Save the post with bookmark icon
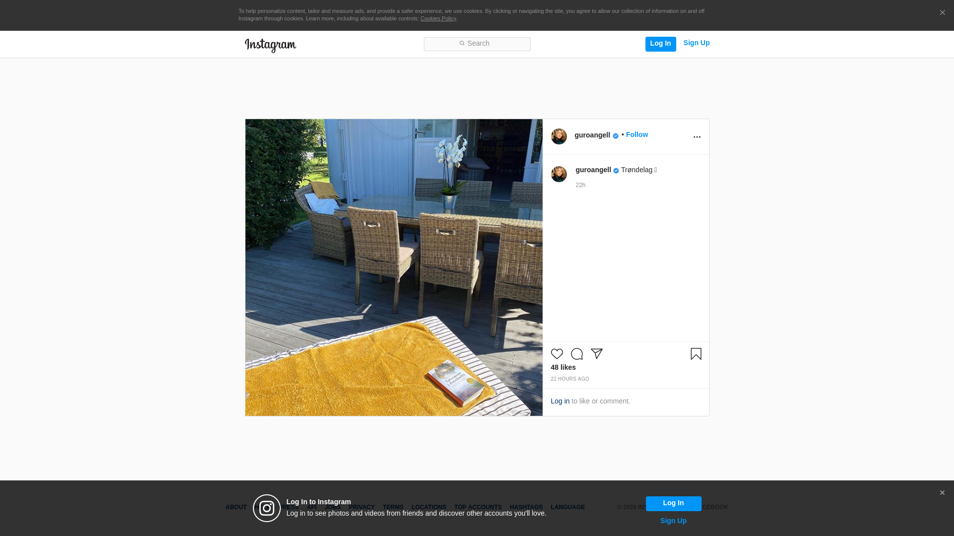The height and width of the screenshot is (536, 954). tap(696, 354)
